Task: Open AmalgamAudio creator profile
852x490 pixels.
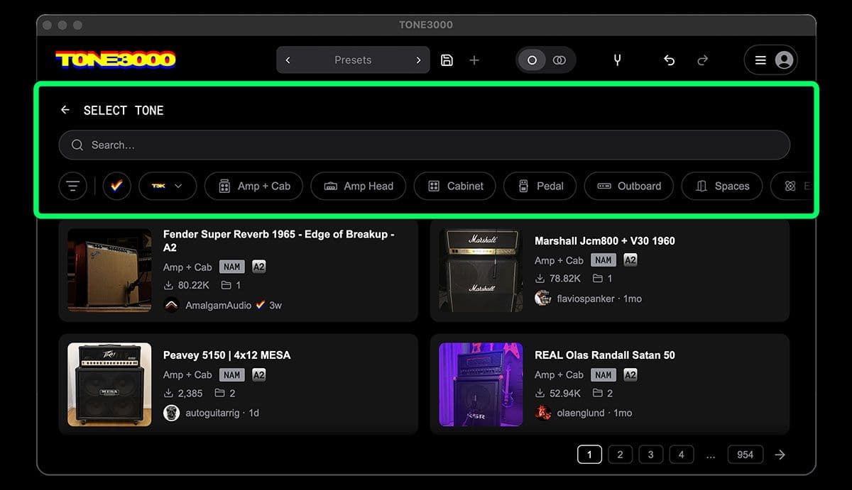Action: tap(217, 305)
